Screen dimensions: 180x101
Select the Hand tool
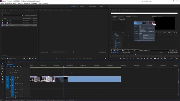click(2, 79)
